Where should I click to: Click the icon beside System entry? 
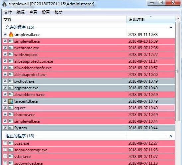coord(11,128)
